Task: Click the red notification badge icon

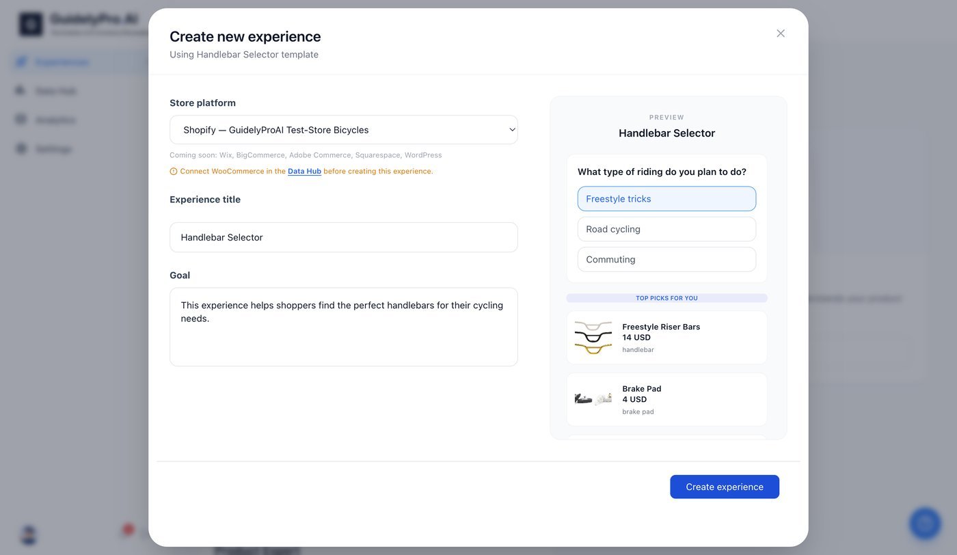Action: (x=128, y=529)
